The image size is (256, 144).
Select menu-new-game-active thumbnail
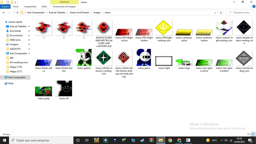(x=204, y=63)
